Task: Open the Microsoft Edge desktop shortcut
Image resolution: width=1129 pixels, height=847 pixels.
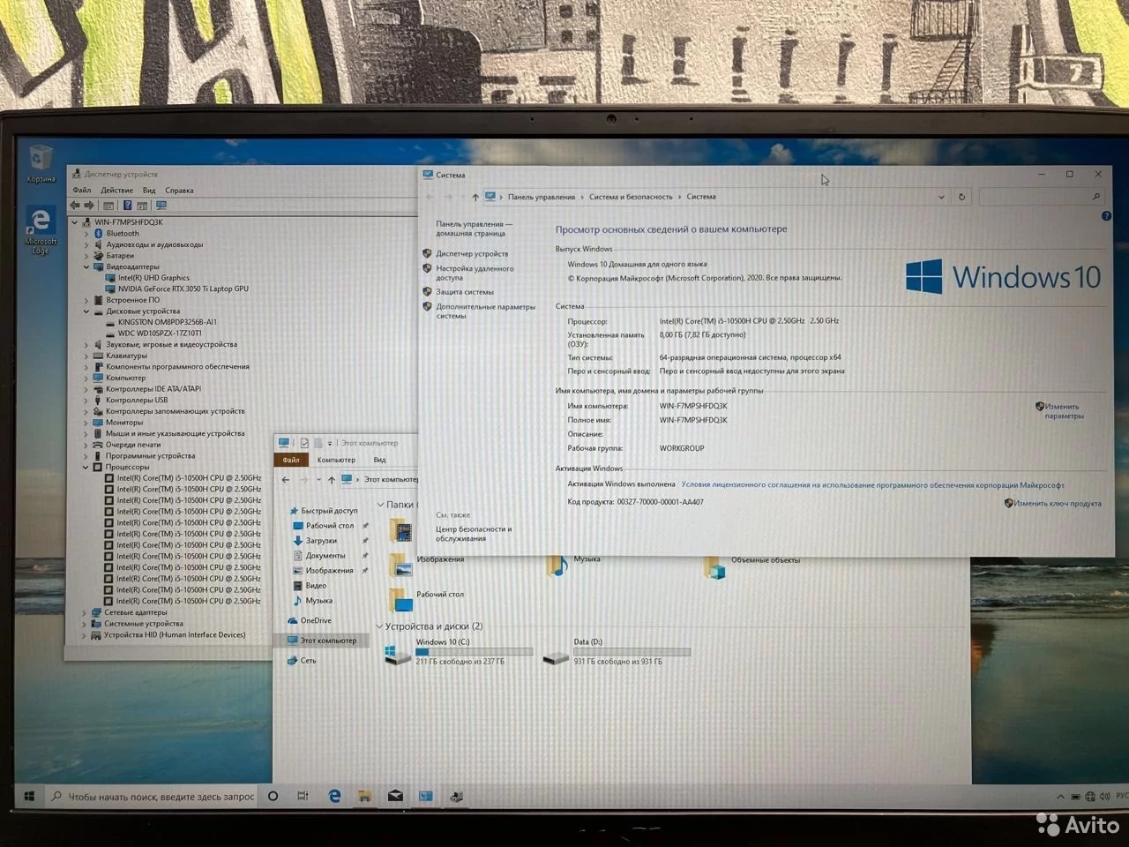Action: (41, 231)
